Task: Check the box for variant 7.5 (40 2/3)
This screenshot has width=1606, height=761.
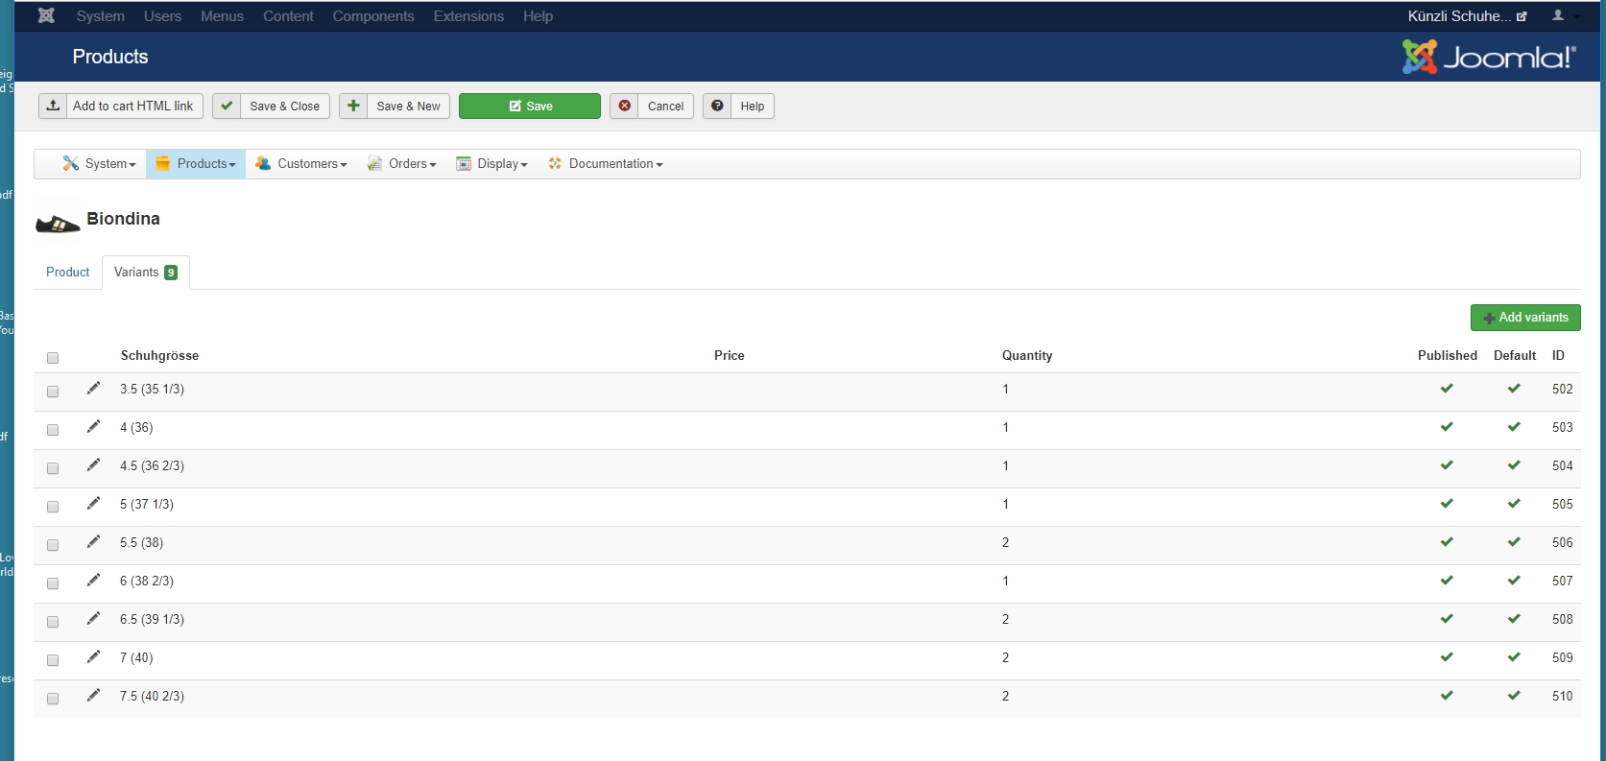Action: tap(53, 699)
